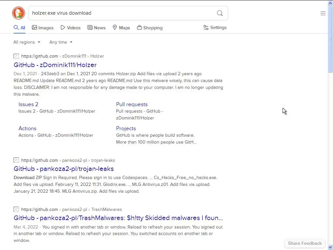Click the URL path pankoza2-pl › TrashMalwares

click(92, 209)
